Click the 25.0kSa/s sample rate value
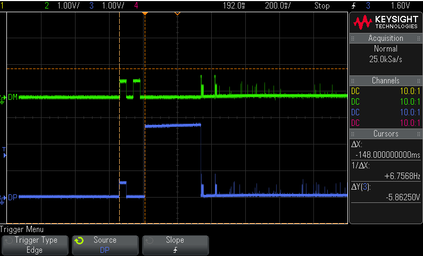Viewport: 423px width, 256px height. (386, 59)
